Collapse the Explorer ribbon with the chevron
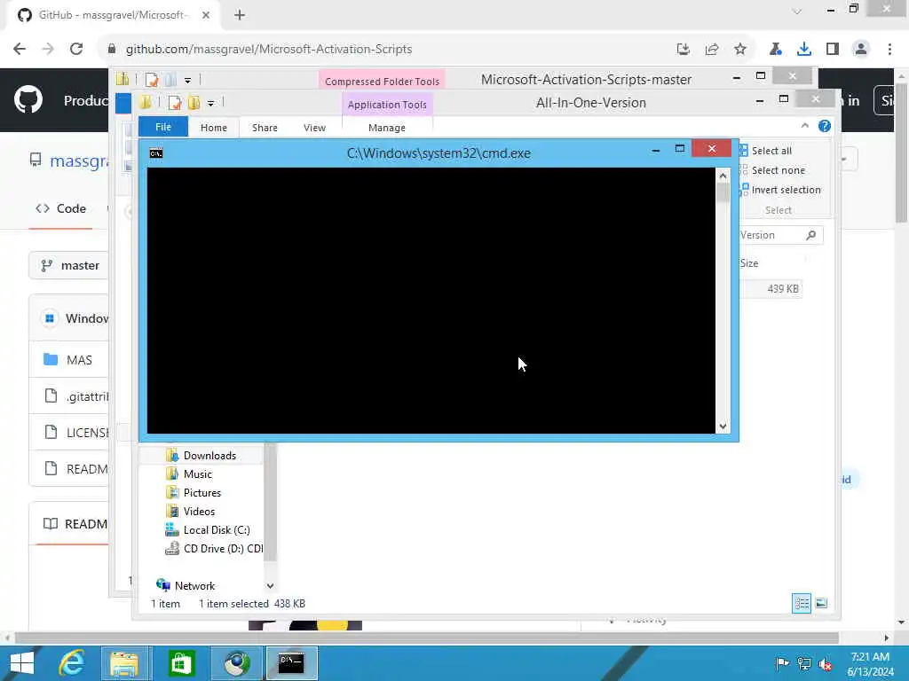909x681 pixels. 804,126
